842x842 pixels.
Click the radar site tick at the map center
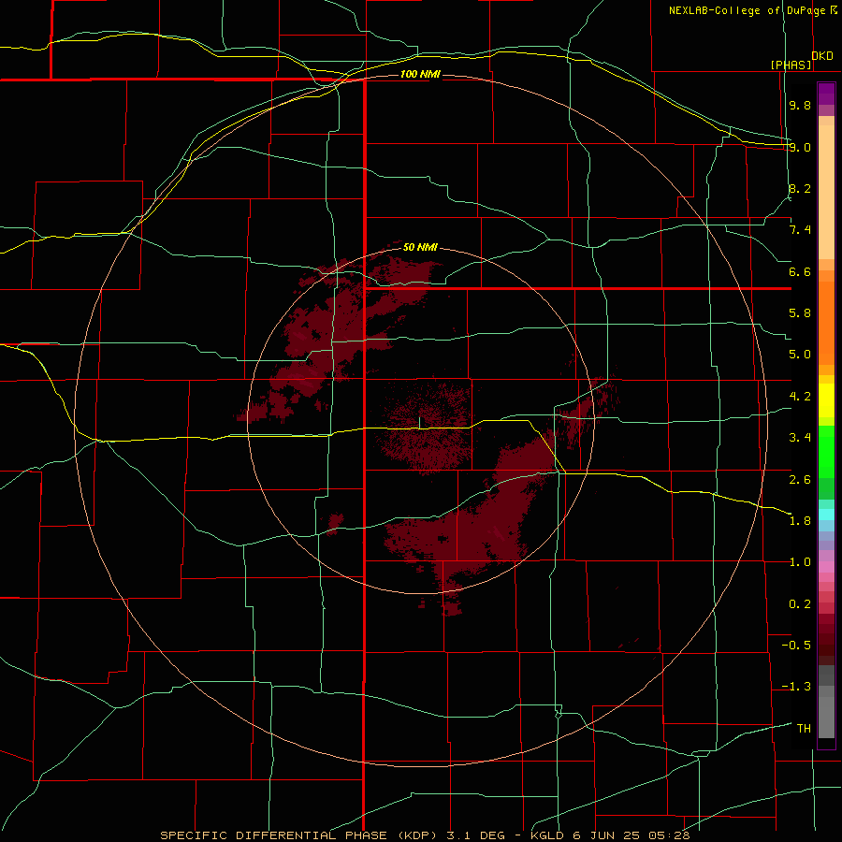pos(420,423)
